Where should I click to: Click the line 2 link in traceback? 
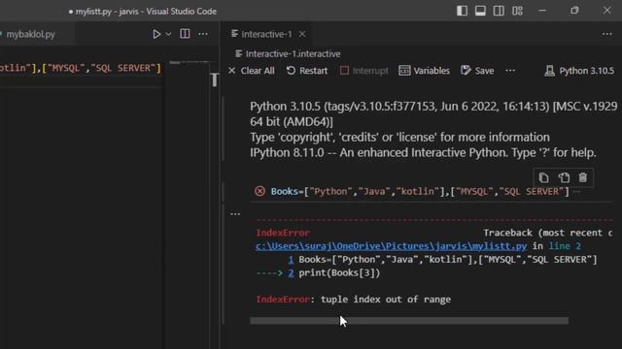565,246
